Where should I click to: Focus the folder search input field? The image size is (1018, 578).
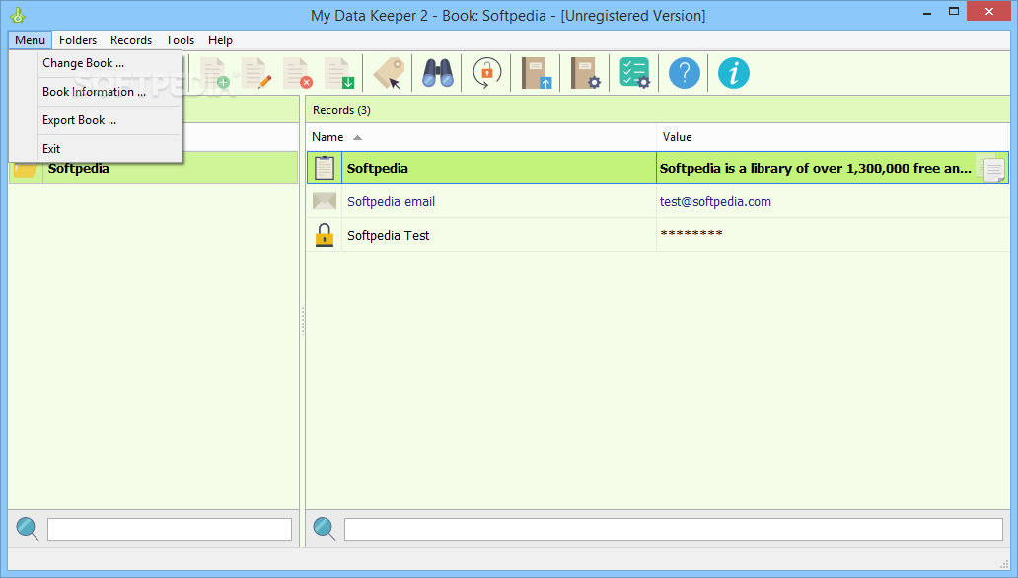click(170, 530)
